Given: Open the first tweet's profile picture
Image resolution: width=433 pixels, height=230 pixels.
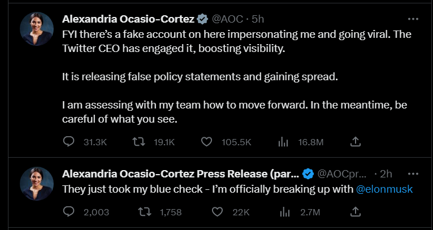Looking at the screenshot, I should 36,29.
